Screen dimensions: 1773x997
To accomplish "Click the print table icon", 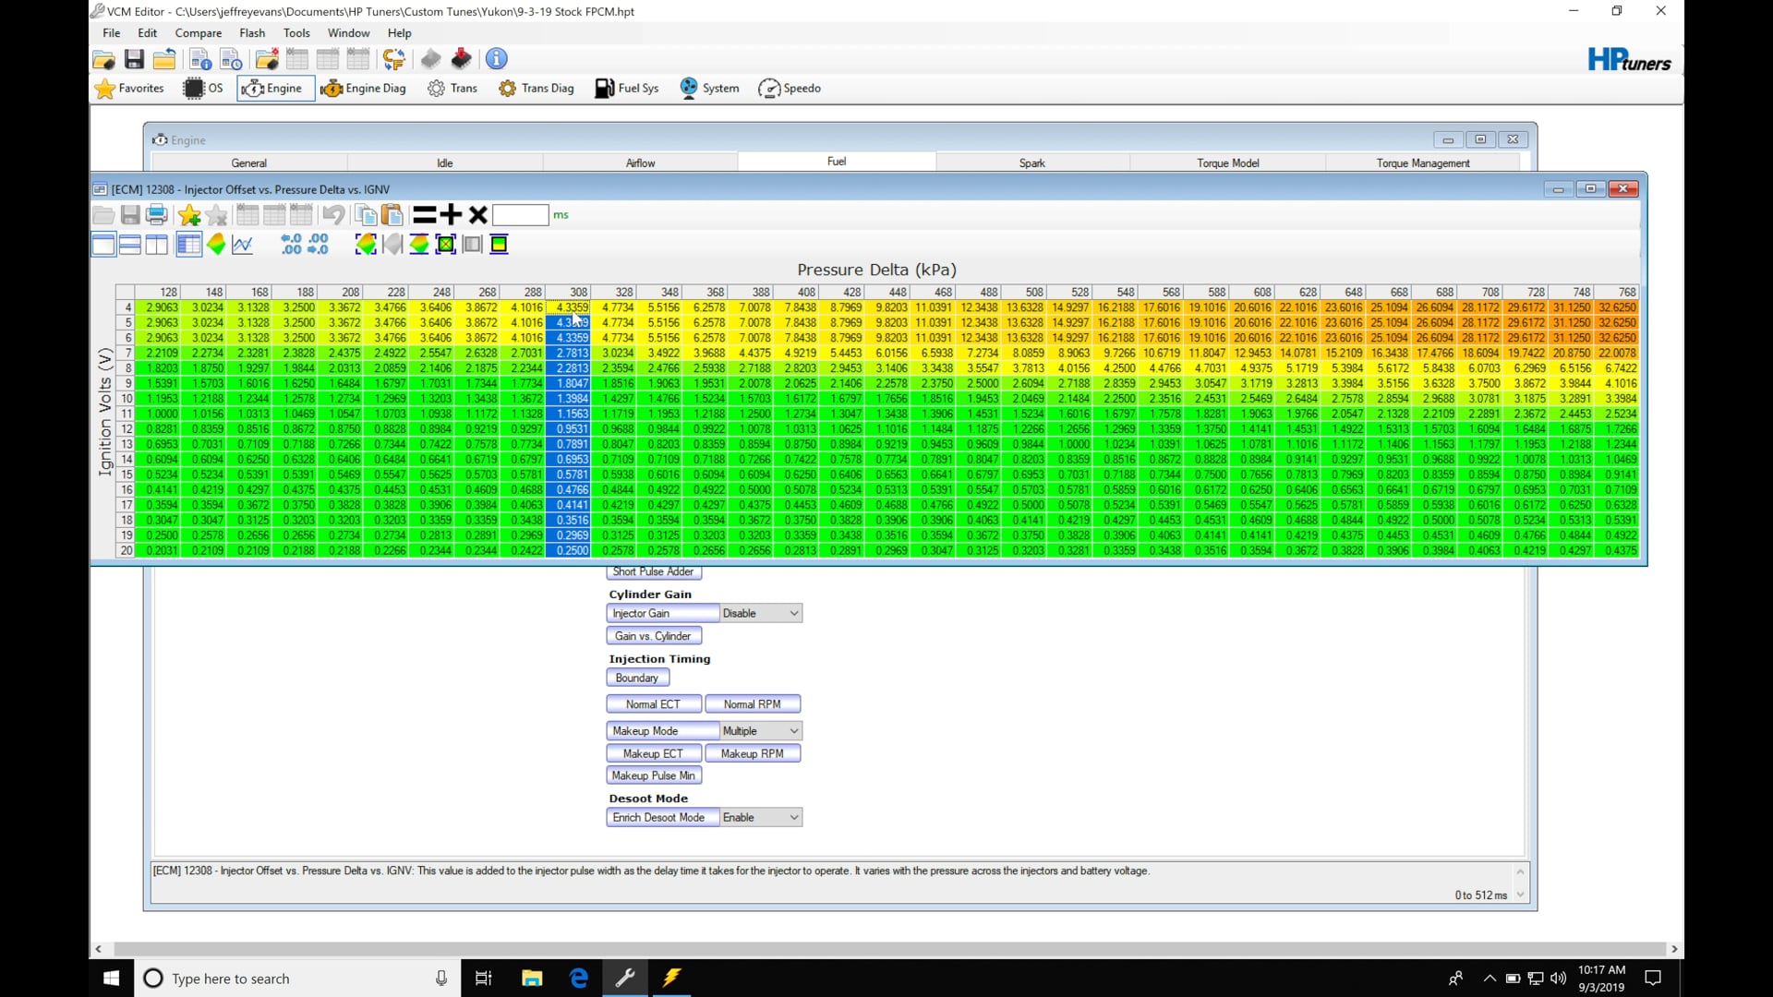I will pyautogui.click(x=157, y=216).
